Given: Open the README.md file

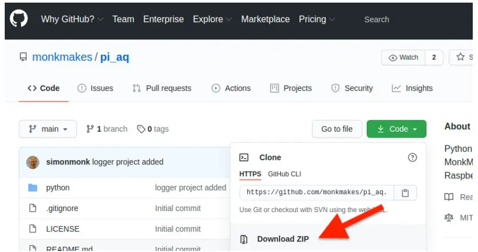Looking at the screenshot, I should coord(69,249).
